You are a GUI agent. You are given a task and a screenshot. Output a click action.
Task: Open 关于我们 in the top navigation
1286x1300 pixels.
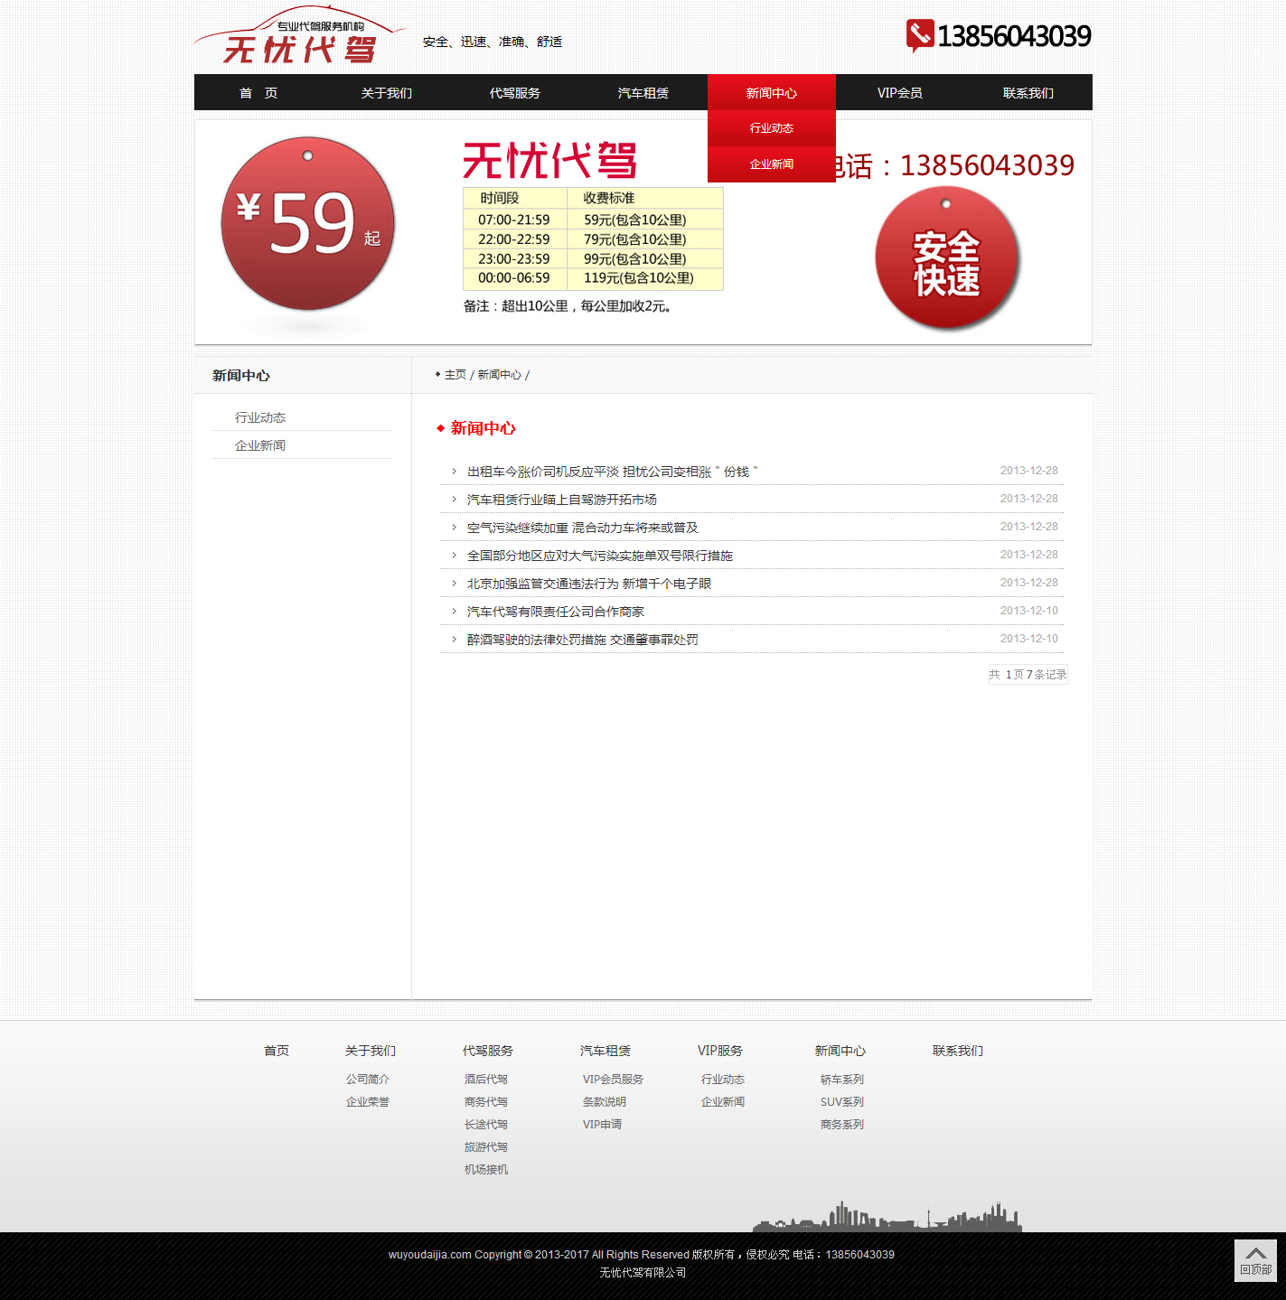click(x=386, y=93)
